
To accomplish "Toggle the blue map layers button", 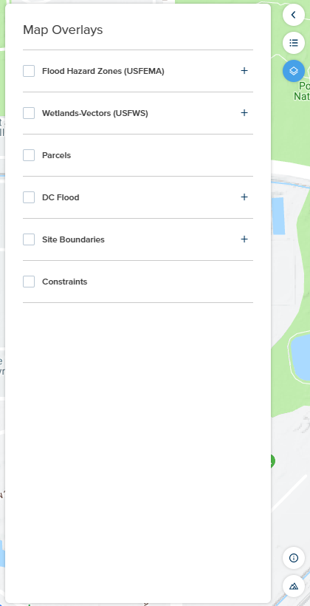I will click(294, 71).
